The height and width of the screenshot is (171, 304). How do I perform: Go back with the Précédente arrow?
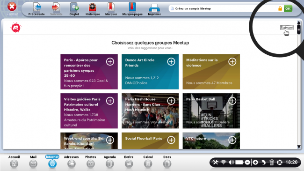(36, 7)
